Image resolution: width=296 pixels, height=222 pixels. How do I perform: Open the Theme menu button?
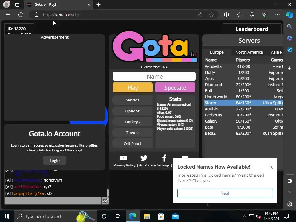point(132,132)
